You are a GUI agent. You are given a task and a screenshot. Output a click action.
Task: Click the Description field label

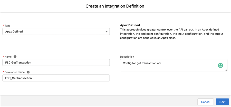(127, 57)
